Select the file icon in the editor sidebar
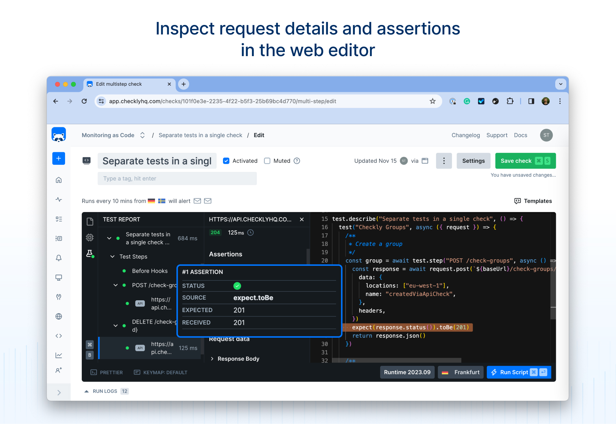The height and width of the screenshot is (424, 616). point(90,222)
